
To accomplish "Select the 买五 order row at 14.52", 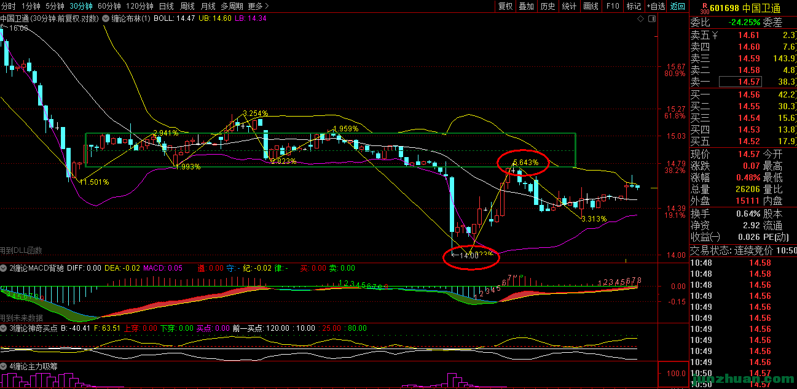I will [x=743, y=141].
